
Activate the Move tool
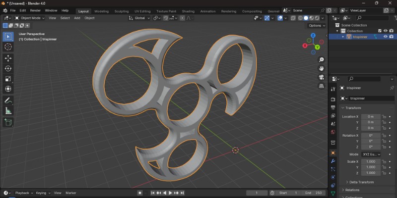click(x=8, y=58)
